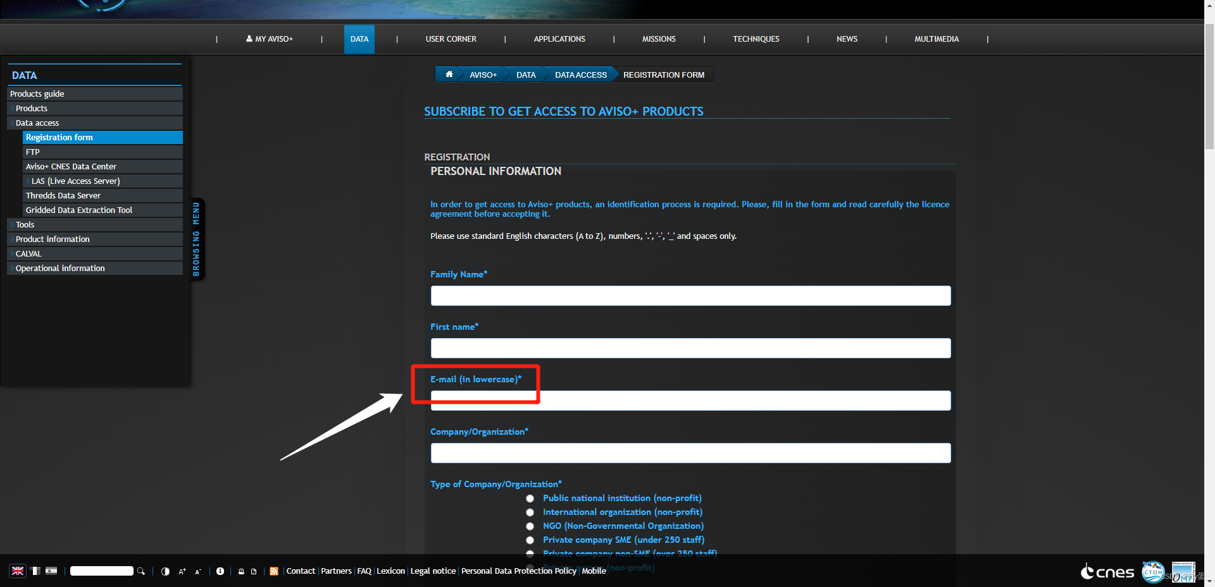Open Gridded Data Extraction Tool entry
Screen dimensions: 1215x587
103,210
